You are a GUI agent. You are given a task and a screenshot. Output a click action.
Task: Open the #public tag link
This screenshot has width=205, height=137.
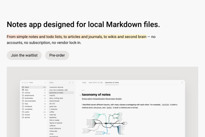click(119, 99)
